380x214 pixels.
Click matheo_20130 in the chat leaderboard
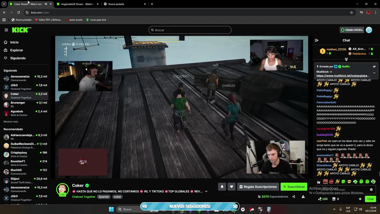[x=336, y=49]
